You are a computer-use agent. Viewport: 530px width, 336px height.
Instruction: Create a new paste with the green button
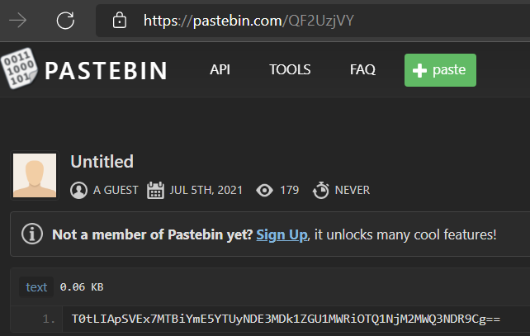coord(440,70)
